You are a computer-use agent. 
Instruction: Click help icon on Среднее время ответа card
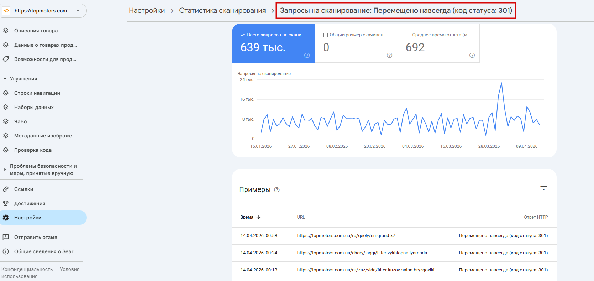472,55
